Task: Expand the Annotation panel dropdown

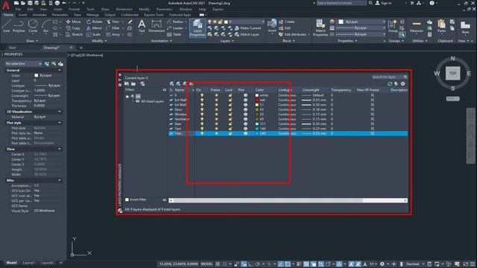Action: 162,41
